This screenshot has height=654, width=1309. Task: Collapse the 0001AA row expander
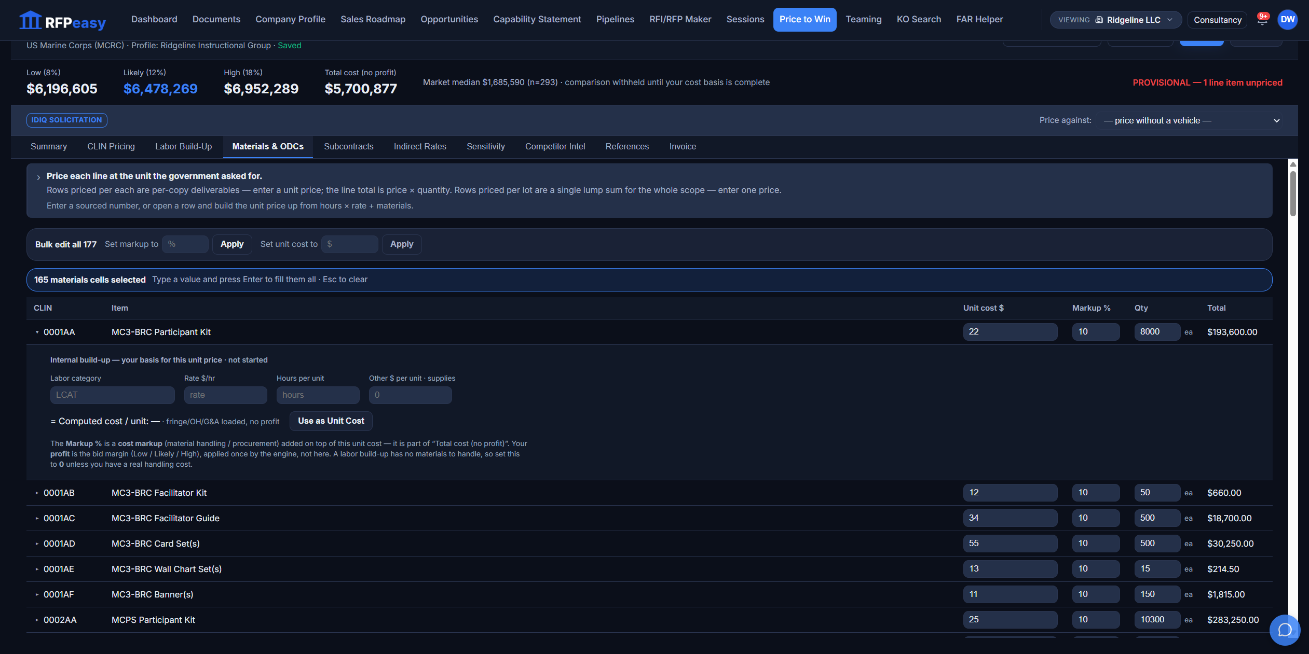37,332
